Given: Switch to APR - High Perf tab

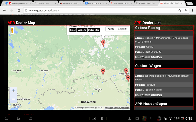Looking at the screenshot, I should [x=171, y=3].
